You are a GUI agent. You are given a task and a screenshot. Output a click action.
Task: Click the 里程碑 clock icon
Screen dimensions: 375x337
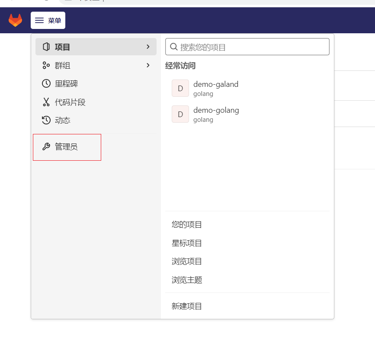click(x=46, y=83)
